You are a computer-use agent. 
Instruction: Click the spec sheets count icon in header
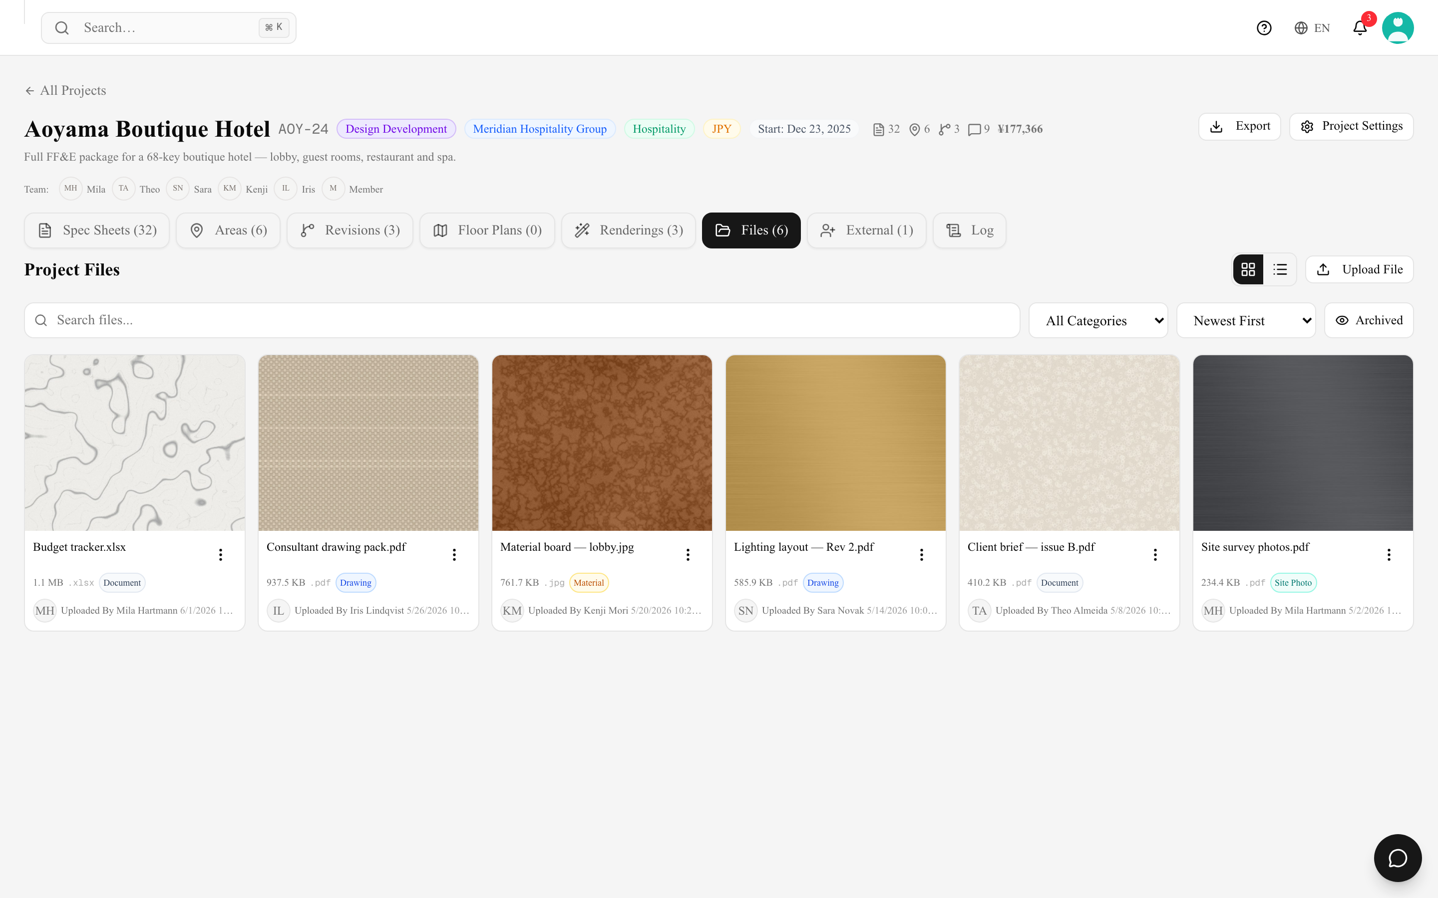tap(878, 130)
